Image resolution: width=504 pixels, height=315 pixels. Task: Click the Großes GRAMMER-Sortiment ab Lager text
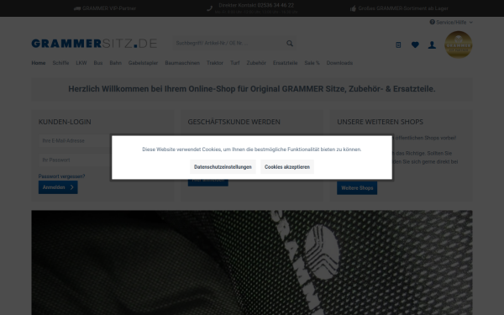coord(403,8)
